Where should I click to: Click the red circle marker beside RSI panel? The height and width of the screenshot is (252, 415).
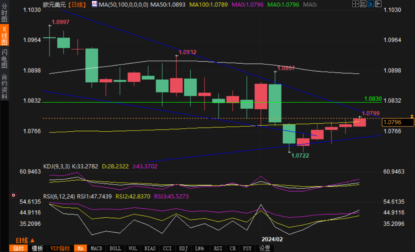[x=14, y=195]
